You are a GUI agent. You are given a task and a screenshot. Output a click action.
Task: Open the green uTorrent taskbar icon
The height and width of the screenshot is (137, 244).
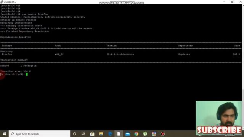tap(145, 134)
